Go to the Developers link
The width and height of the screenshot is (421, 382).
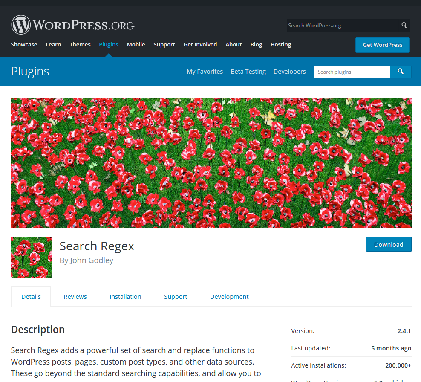click(x=290, y=72)
